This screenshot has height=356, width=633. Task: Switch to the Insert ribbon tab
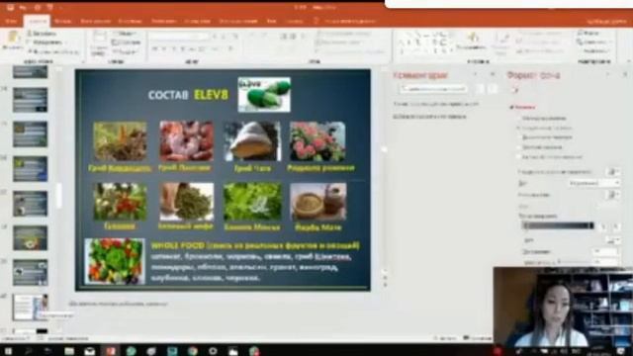click(x=62, y=21)
